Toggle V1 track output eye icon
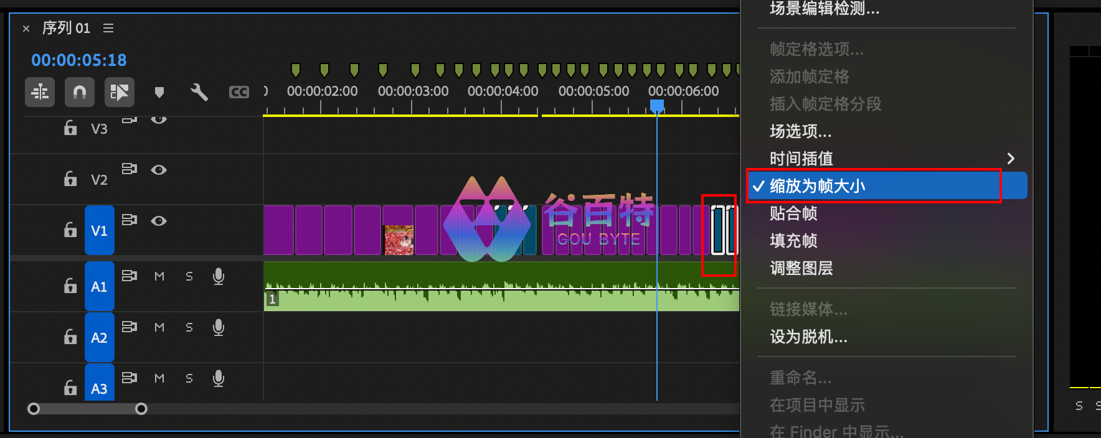1101x438 pixels. [x=159, y=221]
